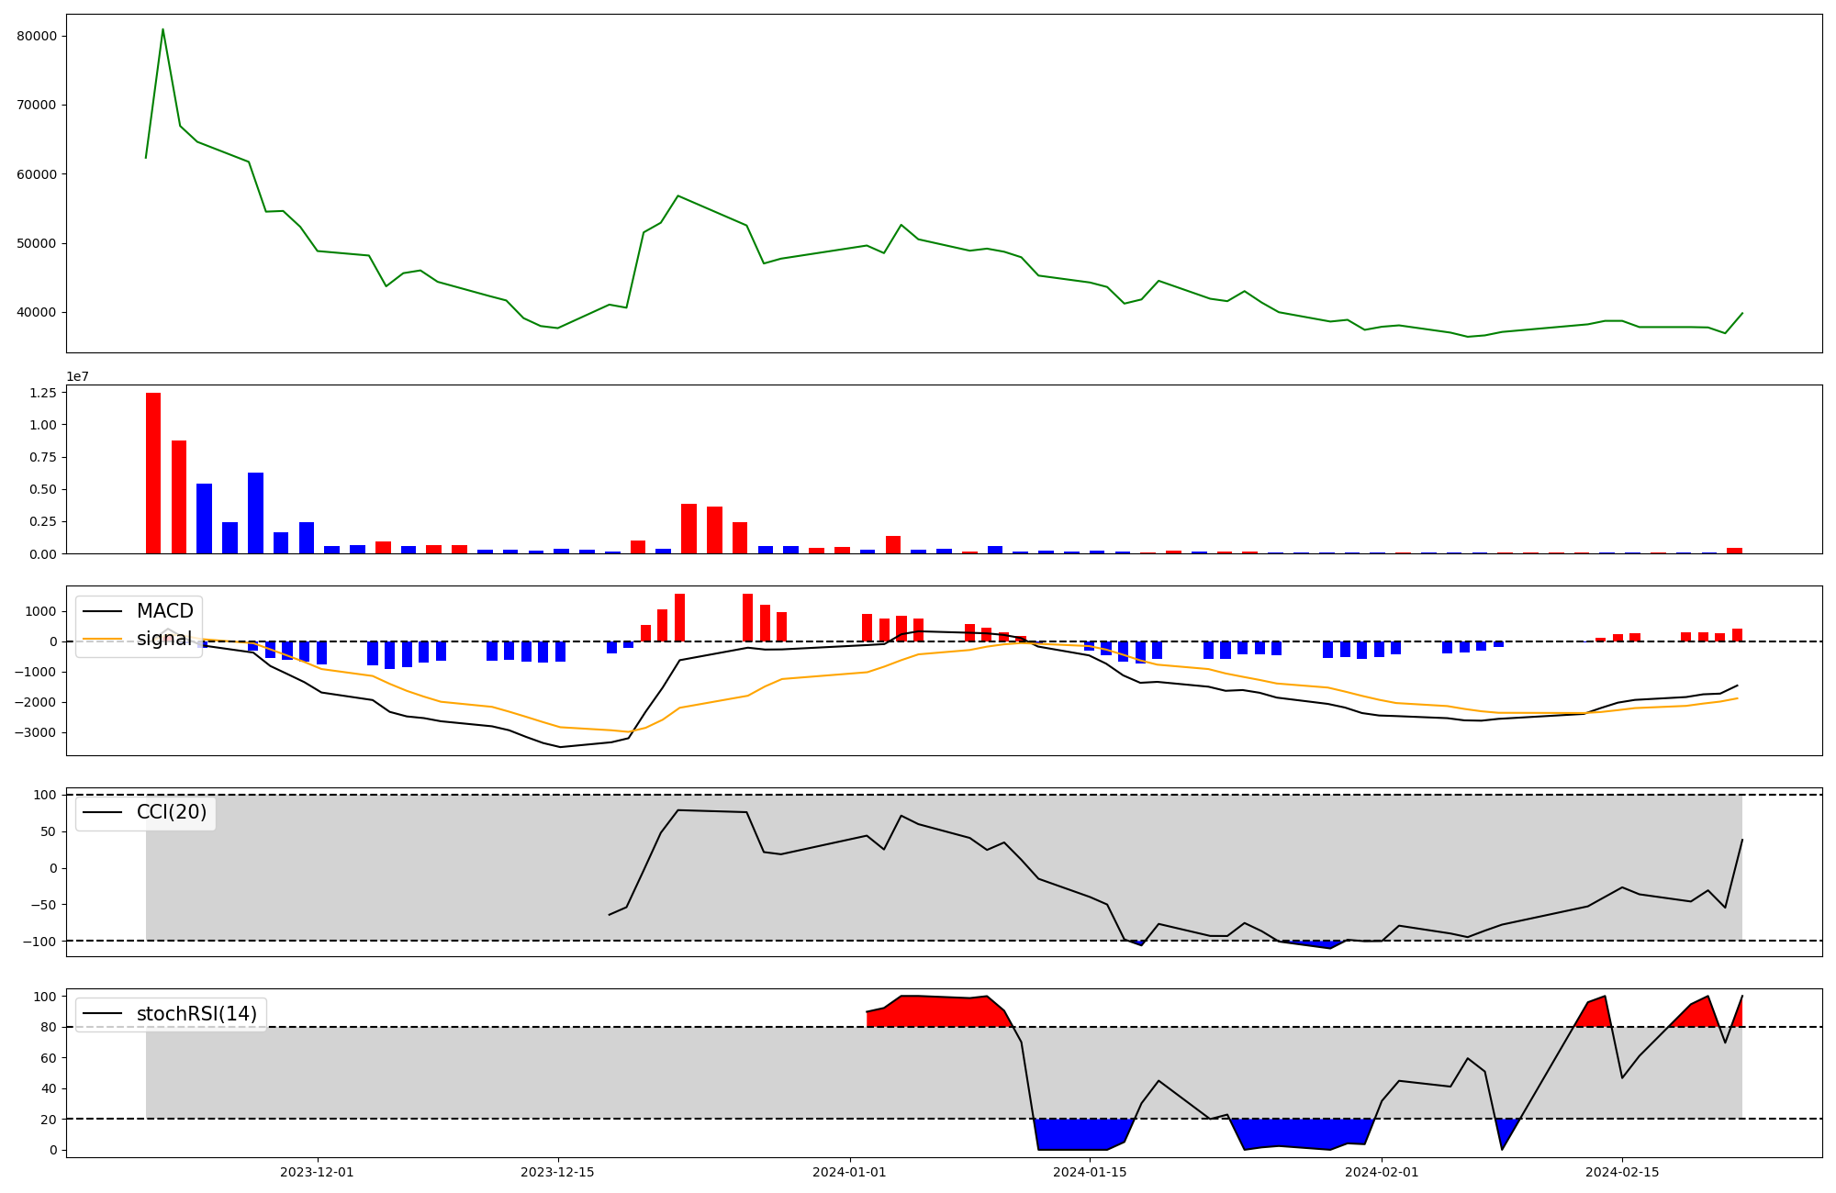The width and height of the screenshot is (1836, 1193).
Task: Click the 80000 price axis tick label
Action: pos(36,36)
